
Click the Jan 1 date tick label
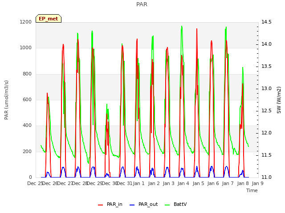tap(139, 183)
